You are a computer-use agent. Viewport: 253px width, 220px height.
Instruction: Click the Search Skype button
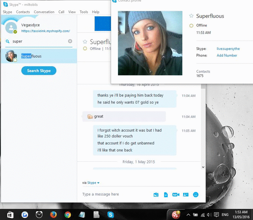coord(39,71)
